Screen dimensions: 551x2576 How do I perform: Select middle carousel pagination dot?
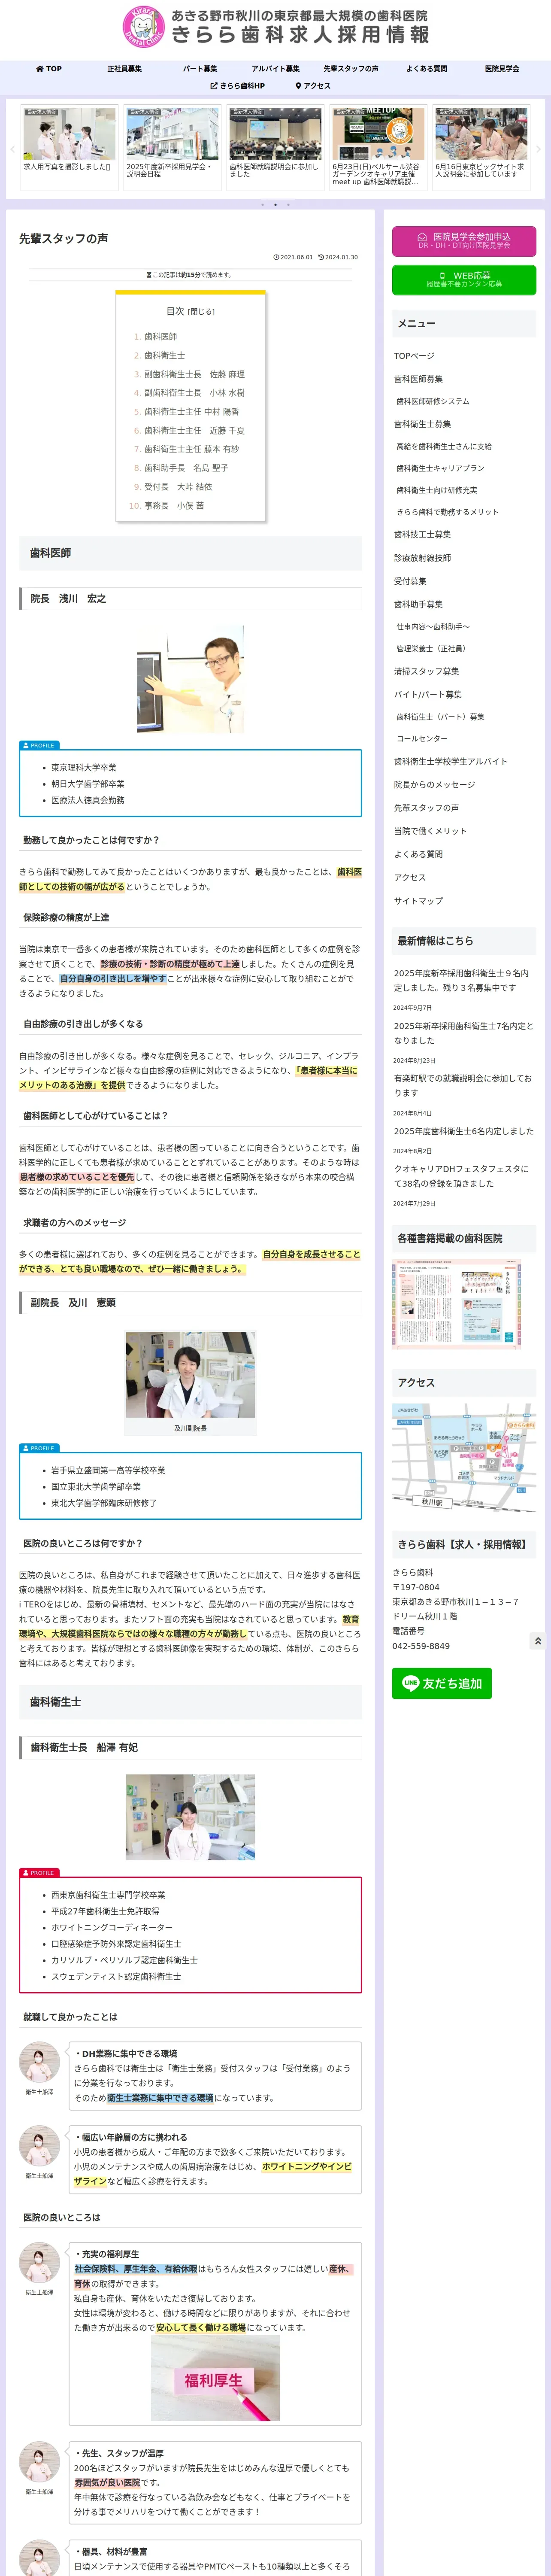coord(275,205)
